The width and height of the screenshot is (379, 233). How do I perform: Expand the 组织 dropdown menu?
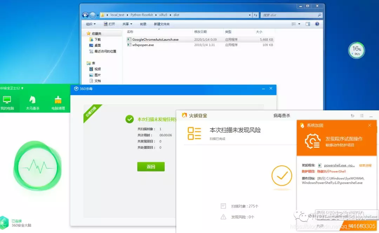[91, 24]
